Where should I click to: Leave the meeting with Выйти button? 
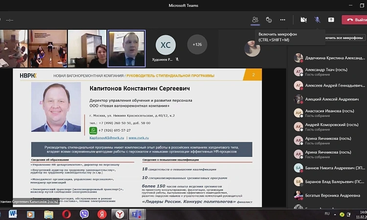click(354, 20)
